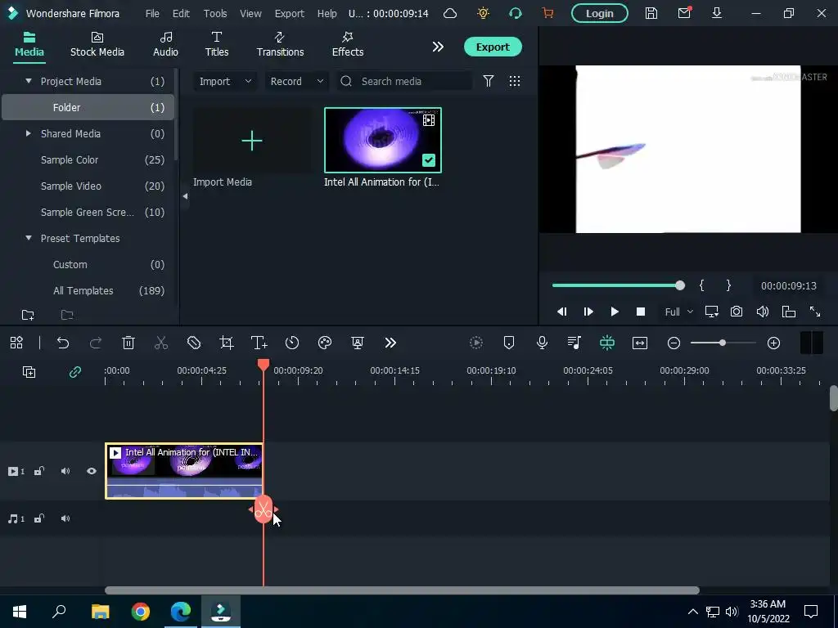This screenshot has height=628, width=838.
Task: Toggle auto ripple link icon
Action: [75, 372]
